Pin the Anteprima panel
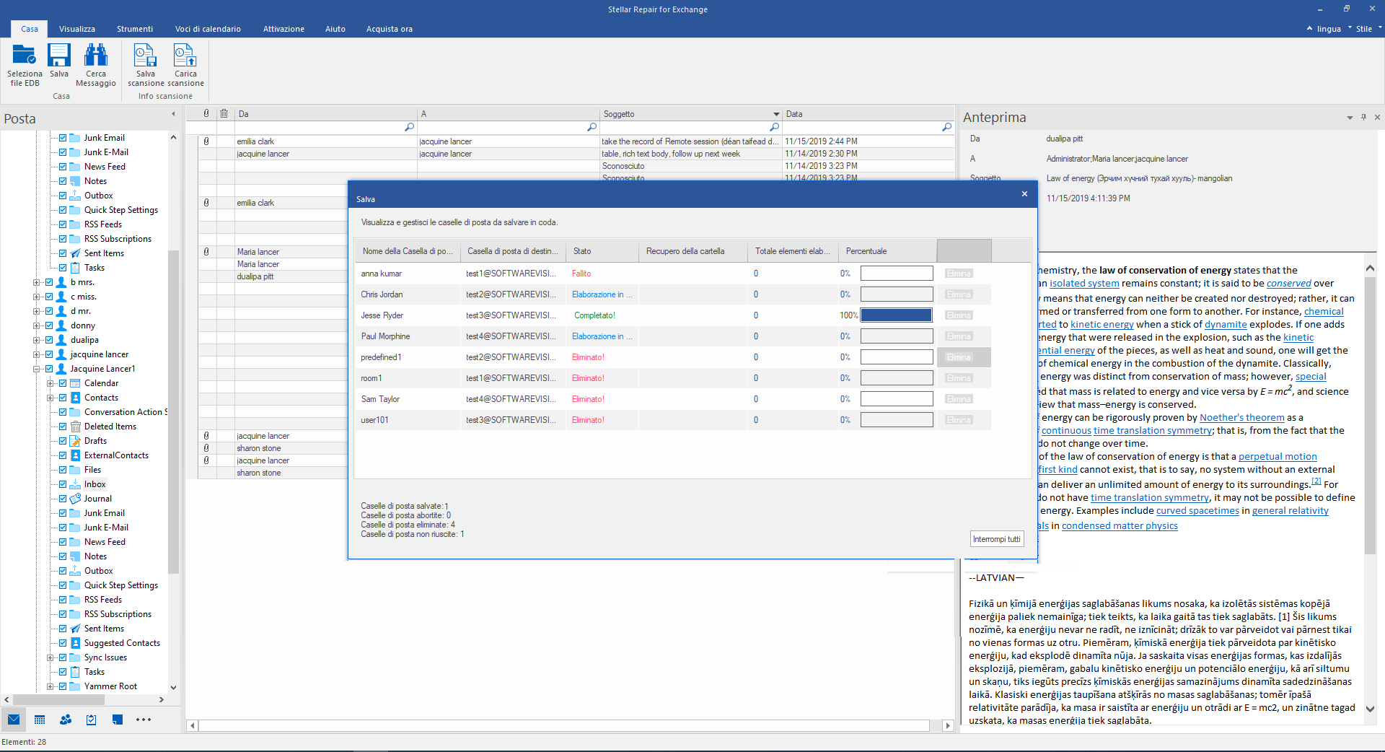 pos(1363,117)
